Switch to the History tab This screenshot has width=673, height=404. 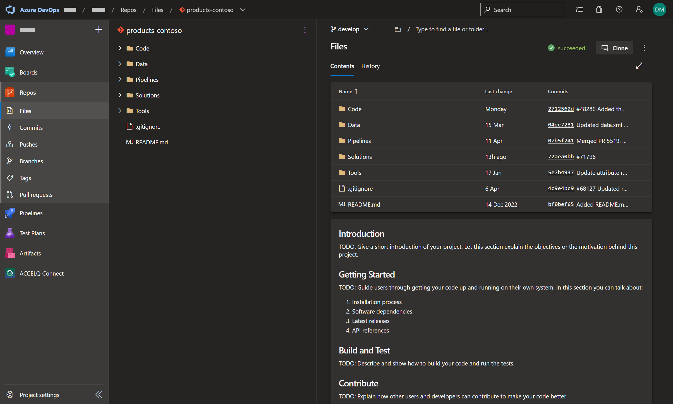(x=370, y=66)
